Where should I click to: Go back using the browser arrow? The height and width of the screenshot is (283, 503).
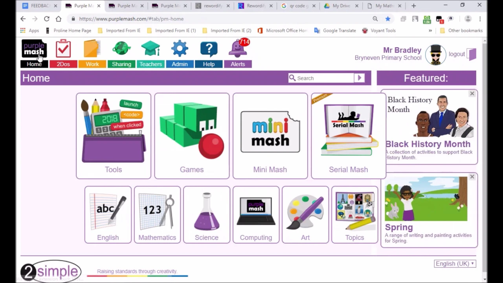[23, 19]
